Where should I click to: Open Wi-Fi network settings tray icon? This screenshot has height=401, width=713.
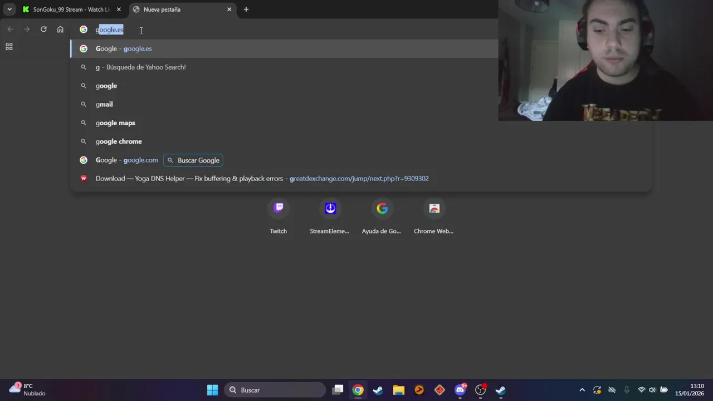click(642, 390)
